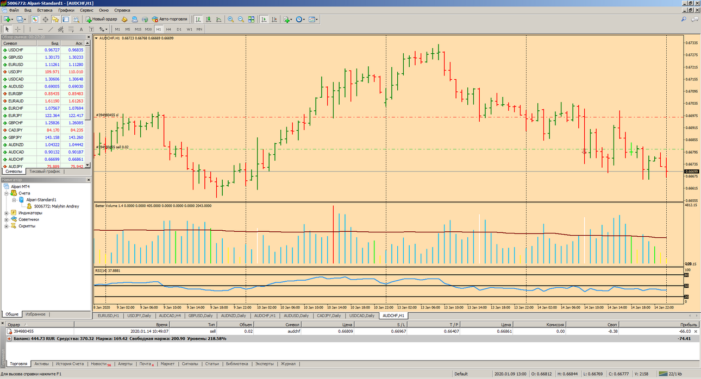Switch timeframe to M30
Viewport: 701px width, 379px height.
[148, 29]
